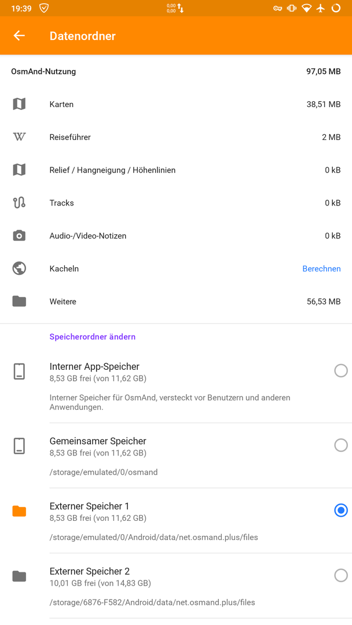This screenshot has width=352, height=625.
Task: Tap the map icon beside Karten
Action: [19, 104]
